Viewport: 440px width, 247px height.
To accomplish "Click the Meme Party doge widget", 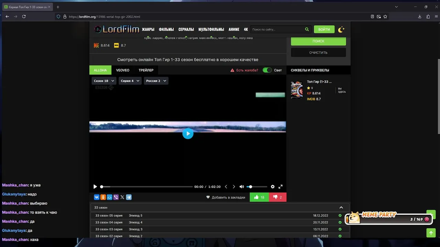I will tap(389, 218).
